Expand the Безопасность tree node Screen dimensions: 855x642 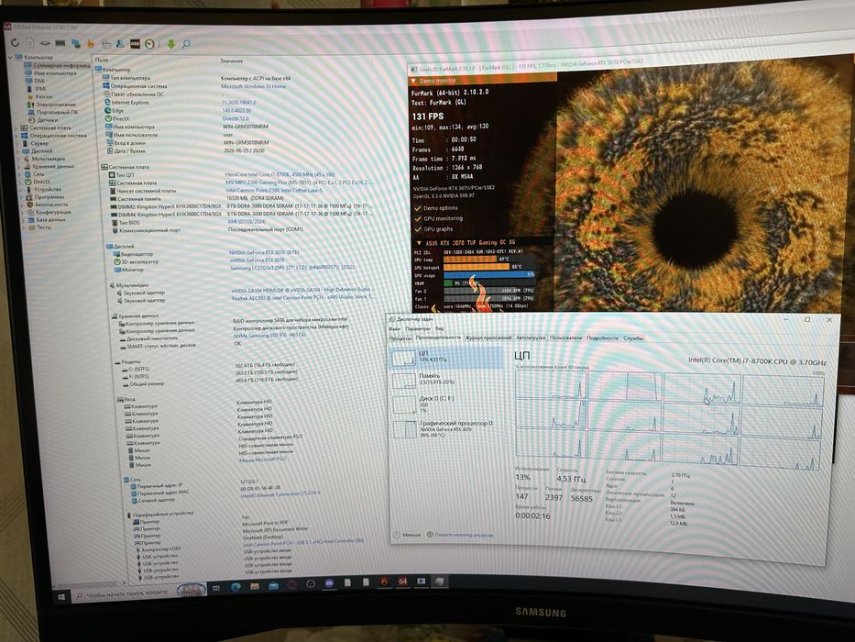point(21,205)
